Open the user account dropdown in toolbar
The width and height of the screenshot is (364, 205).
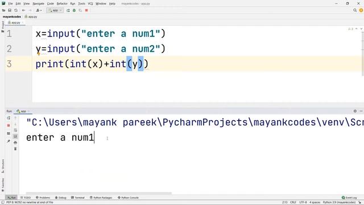click(39, 10)
